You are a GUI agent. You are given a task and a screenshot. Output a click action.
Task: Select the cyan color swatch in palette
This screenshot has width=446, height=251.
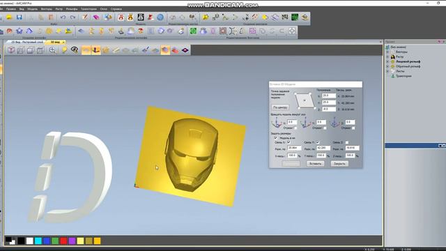pos(38,241)
